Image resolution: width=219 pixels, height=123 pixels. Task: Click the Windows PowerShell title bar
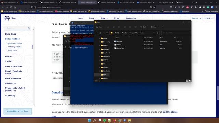[82, 23]
